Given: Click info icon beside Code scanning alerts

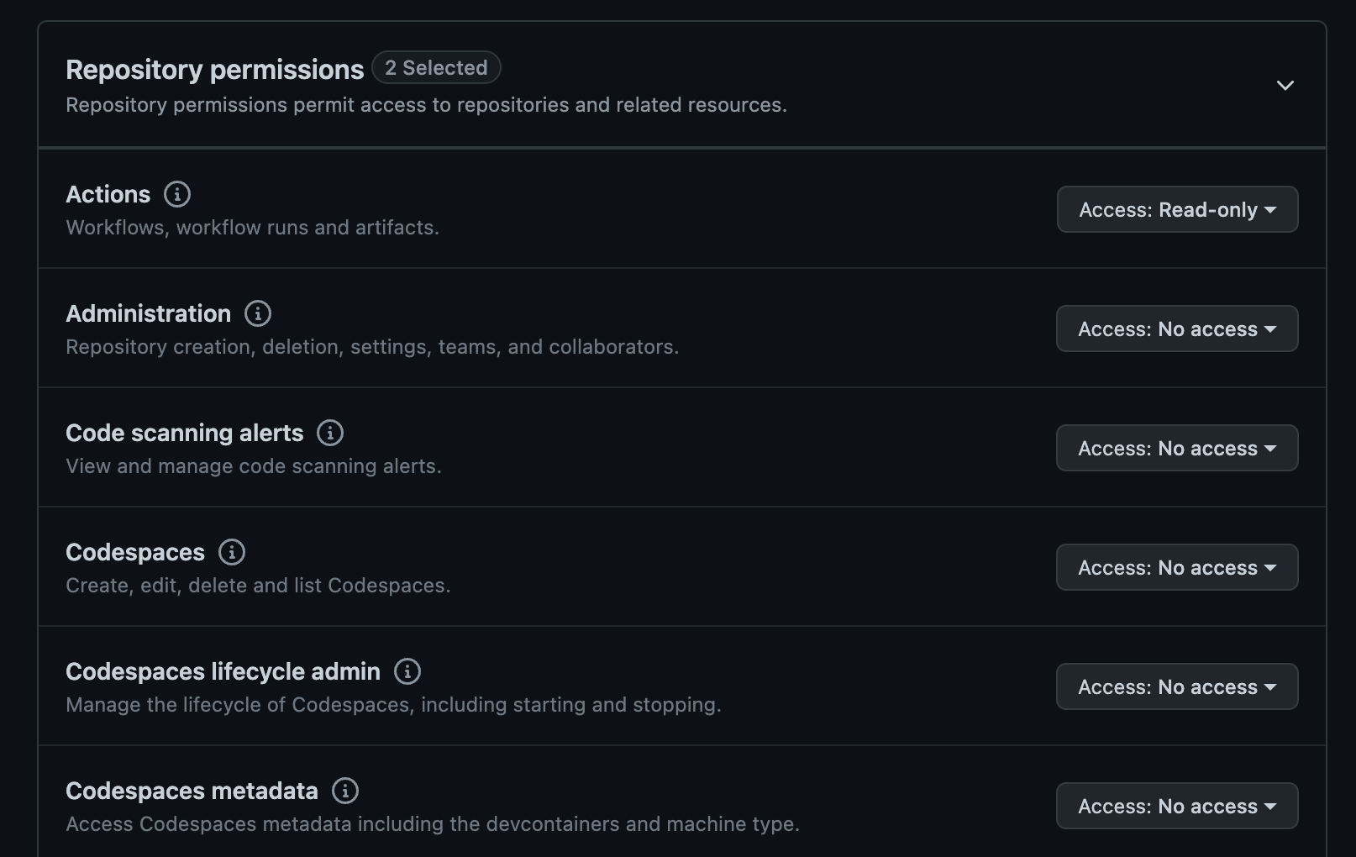Looking at the screenshot, I should click(x=329, y=433).
